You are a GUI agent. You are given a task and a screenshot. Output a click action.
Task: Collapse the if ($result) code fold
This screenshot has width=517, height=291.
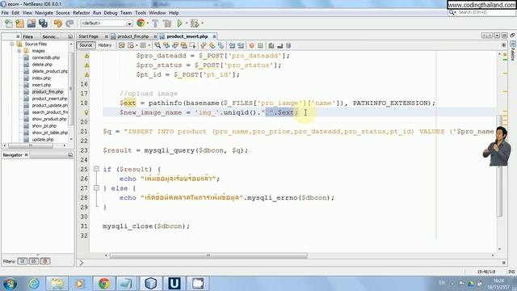click(96, 169)
